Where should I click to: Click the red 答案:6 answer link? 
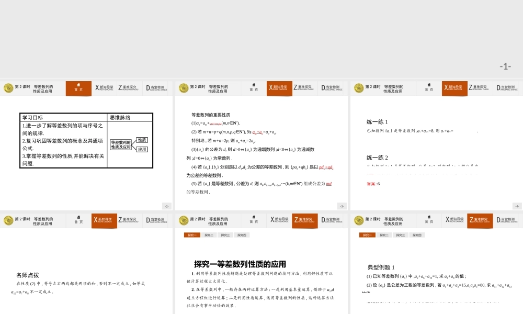372,184
